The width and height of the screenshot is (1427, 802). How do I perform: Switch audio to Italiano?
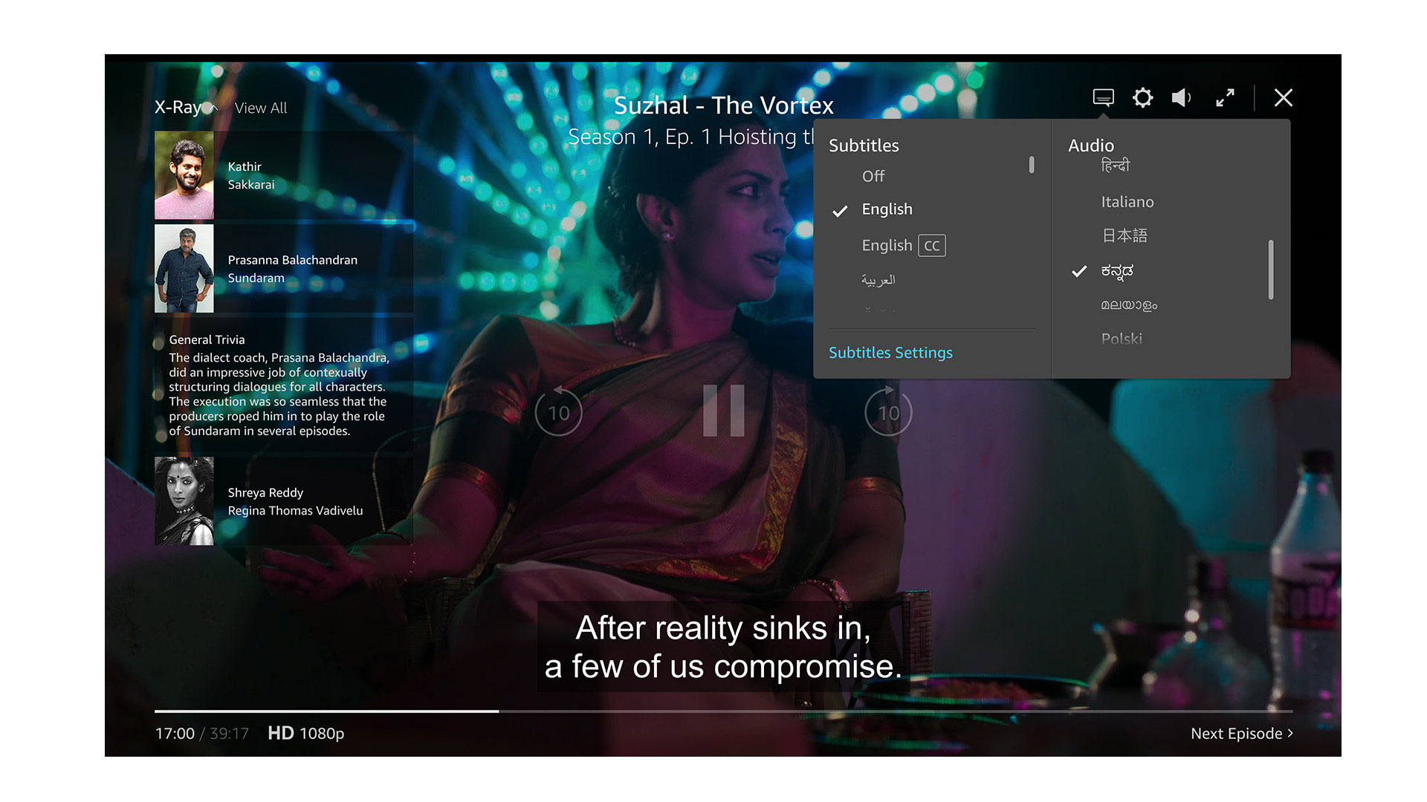tap(1127, 202)
